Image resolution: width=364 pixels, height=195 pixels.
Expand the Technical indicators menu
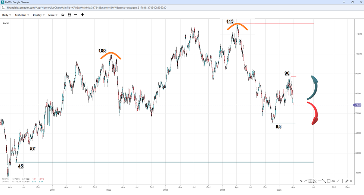click(x=22, y=15)
